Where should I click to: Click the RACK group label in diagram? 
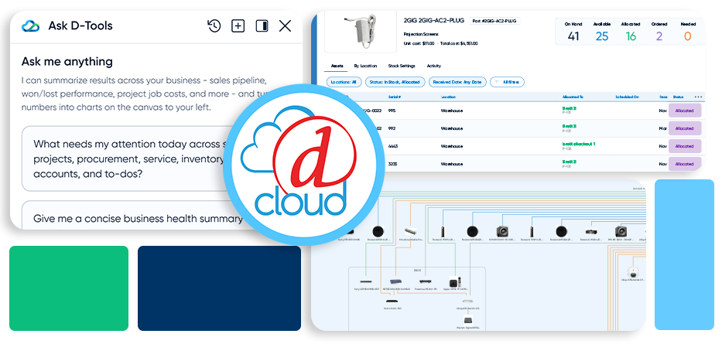pos(416,271)
